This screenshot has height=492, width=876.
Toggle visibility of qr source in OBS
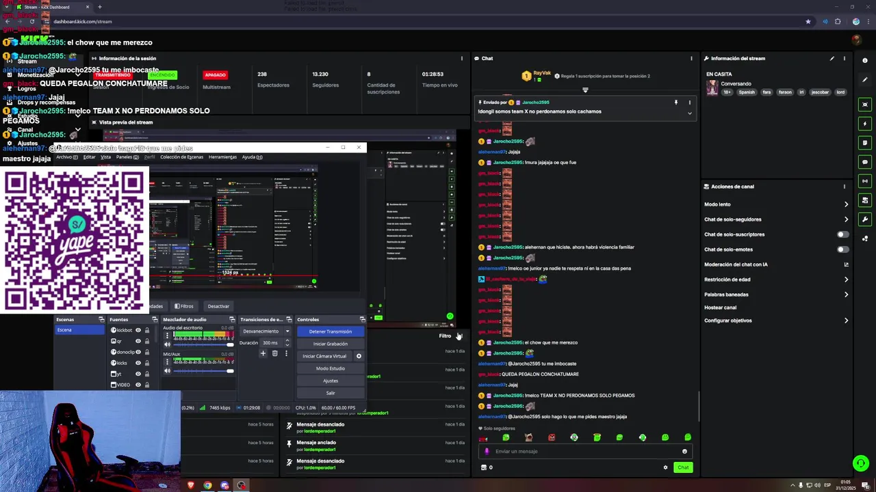[x=138, y=341]
